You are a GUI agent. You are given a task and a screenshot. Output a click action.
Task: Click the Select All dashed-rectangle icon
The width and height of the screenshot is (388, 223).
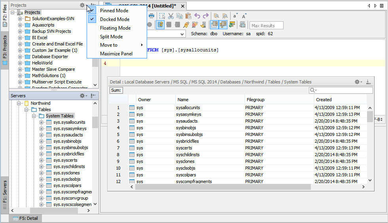point(162,16)
